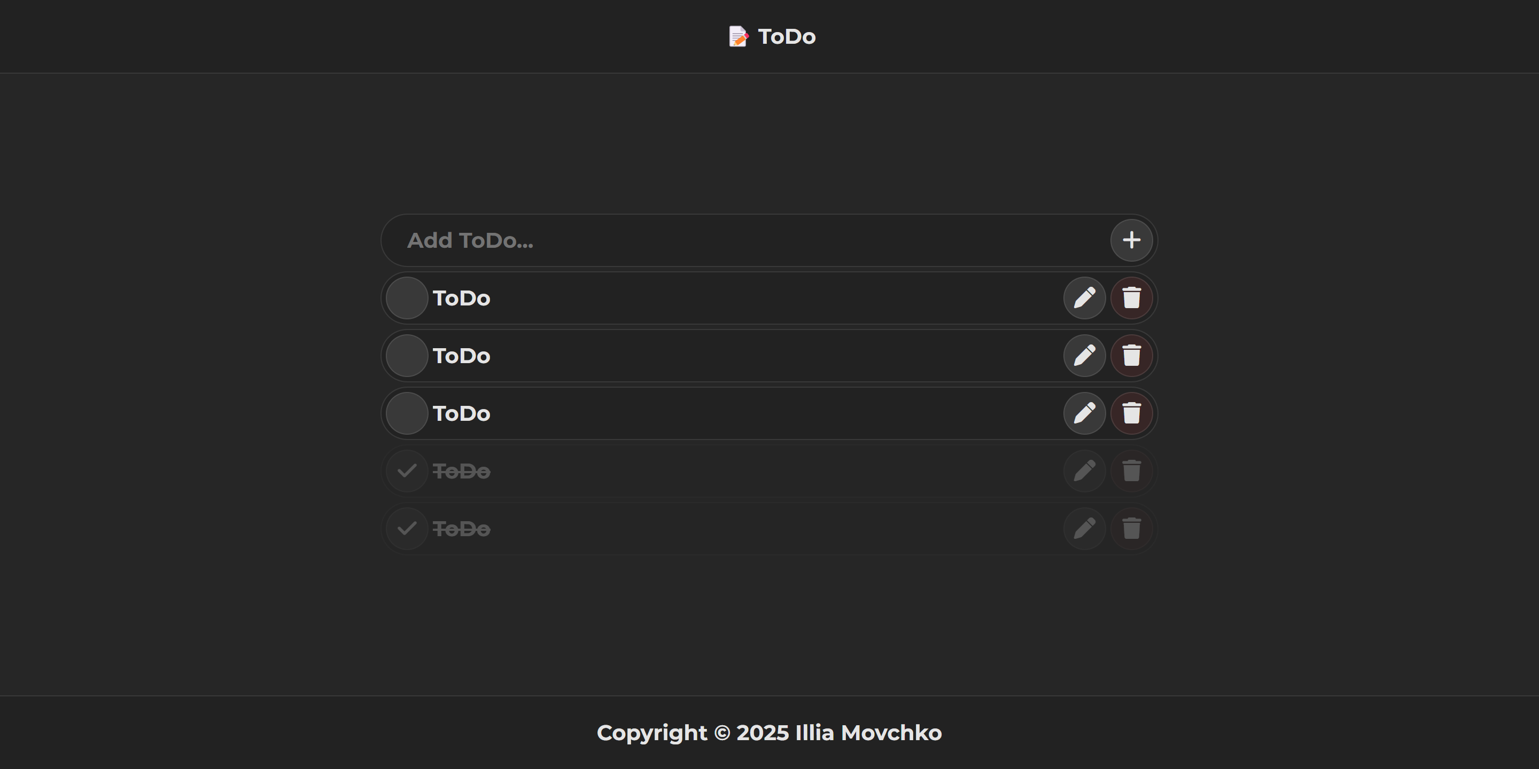Screen dimensions: 1539x769
Task: Mark the second ToDo as complete
Action: [406, 355]
